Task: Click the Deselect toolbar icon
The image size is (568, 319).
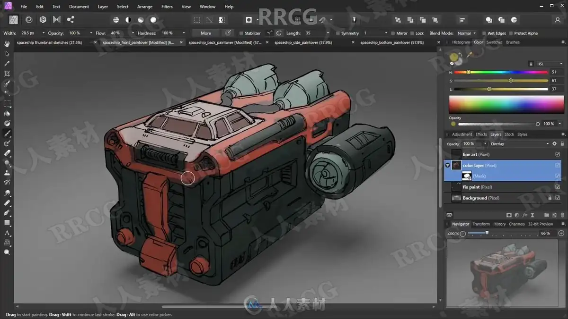Action: [x=209, y=20]
